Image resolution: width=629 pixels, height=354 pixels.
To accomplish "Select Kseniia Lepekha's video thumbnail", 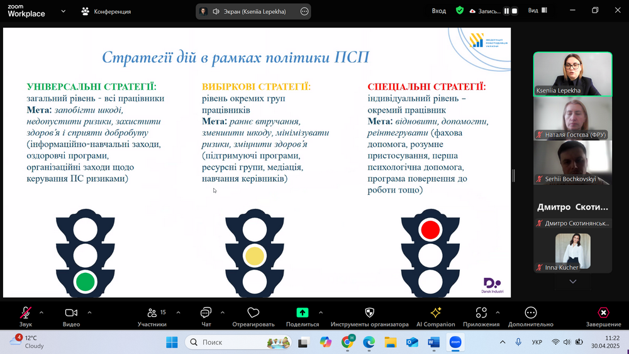I will click(x=572, y=73).
